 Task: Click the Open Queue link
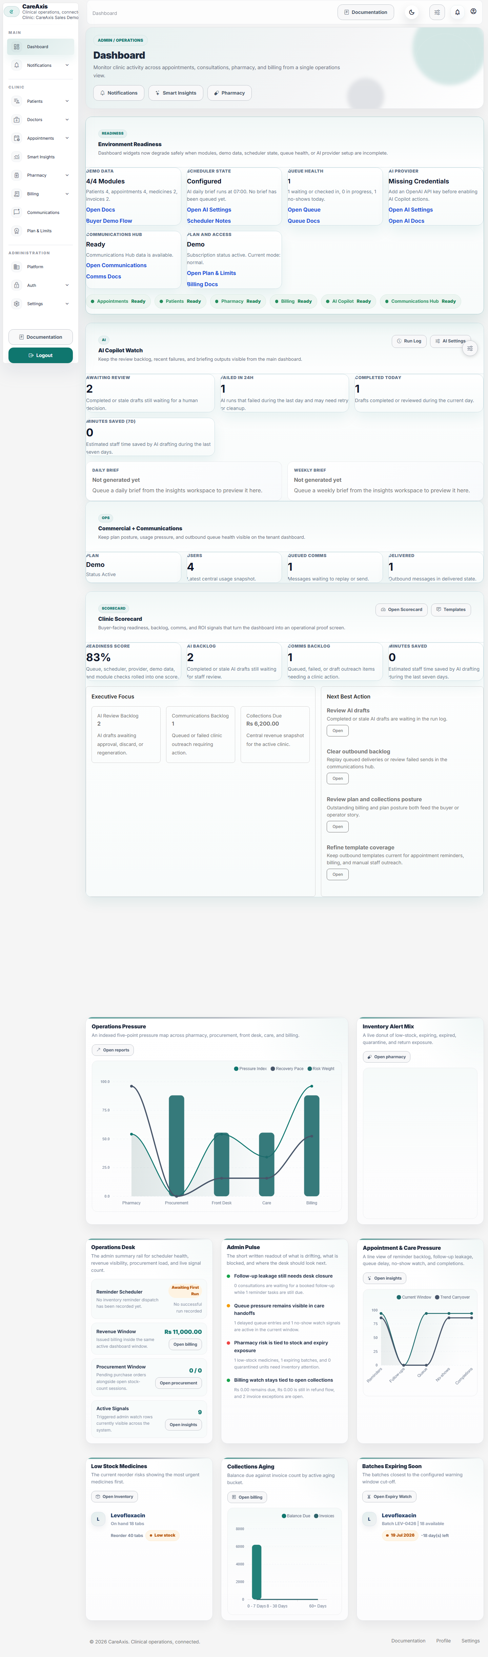pyautogui.click(x=304, y=210)
